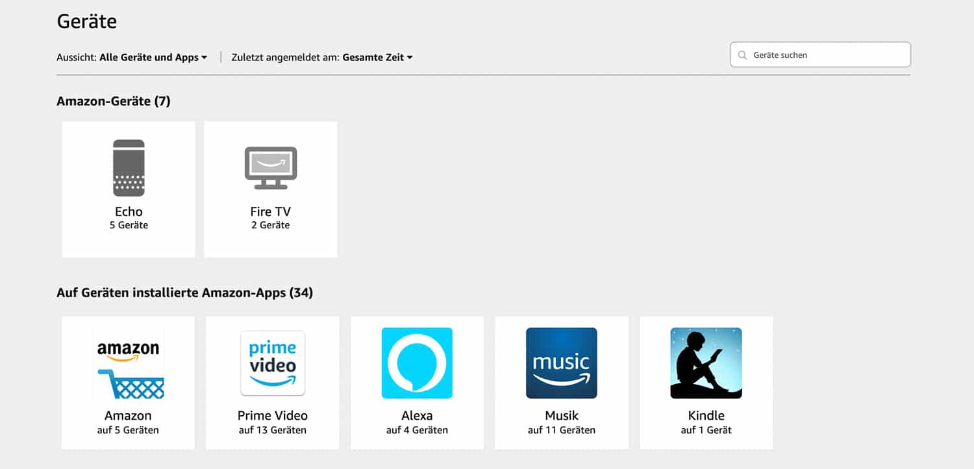Click 'auf 11 Geräten' under Musik
Image resolution: width=974 pixels, height=469 pixels.
(x=562, y=430)
